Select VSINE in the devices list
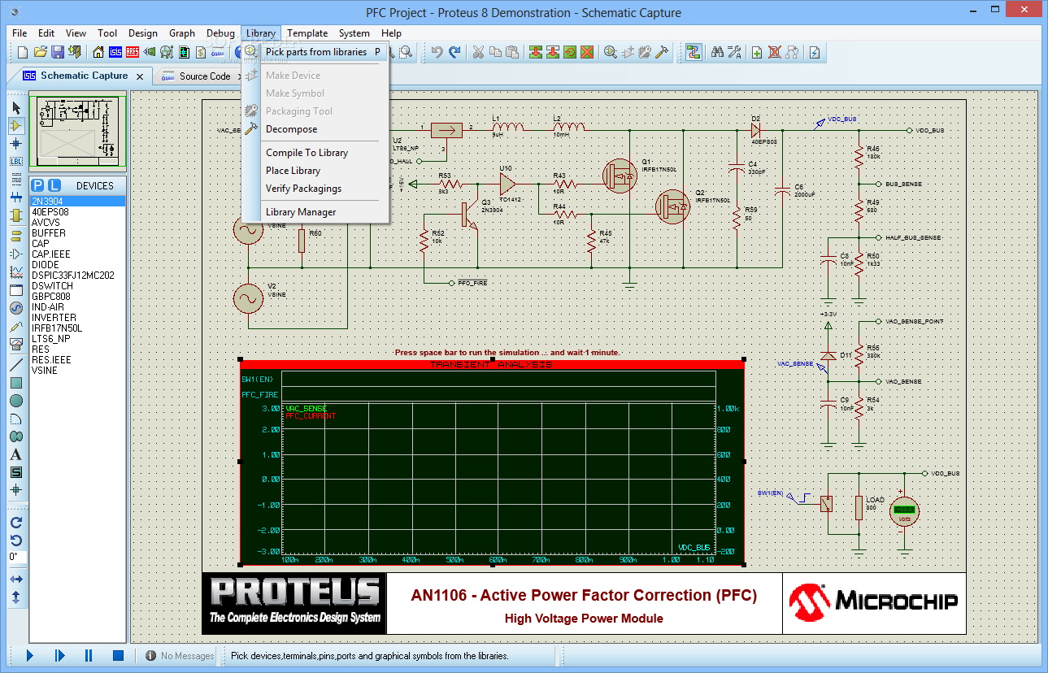Viewport: 1048px width, 673px height. [77, 370]
